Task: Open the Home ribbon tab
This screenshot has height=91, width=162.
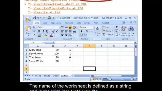Action: [x=36, y=23]
